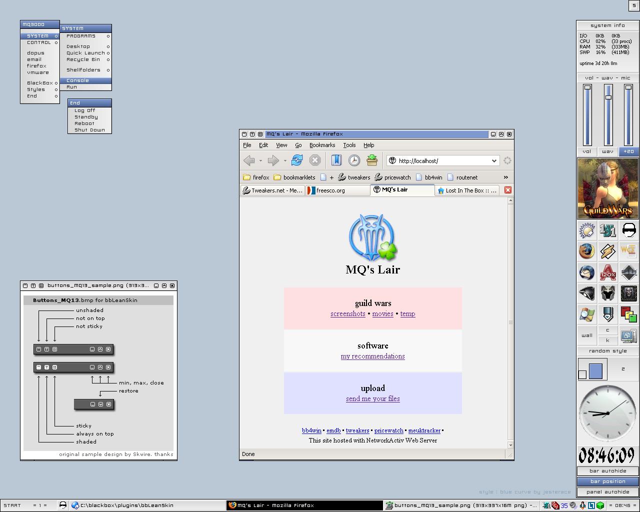Open the sun with tag icon in panel
This screenshot has width=640, height=512.
[587, 230]
